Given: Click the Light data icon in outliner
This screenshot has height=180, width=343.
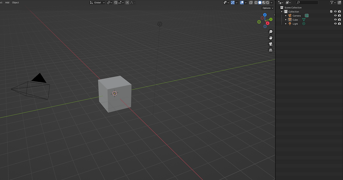Looking at the screenshot, I should click(304, 24).
